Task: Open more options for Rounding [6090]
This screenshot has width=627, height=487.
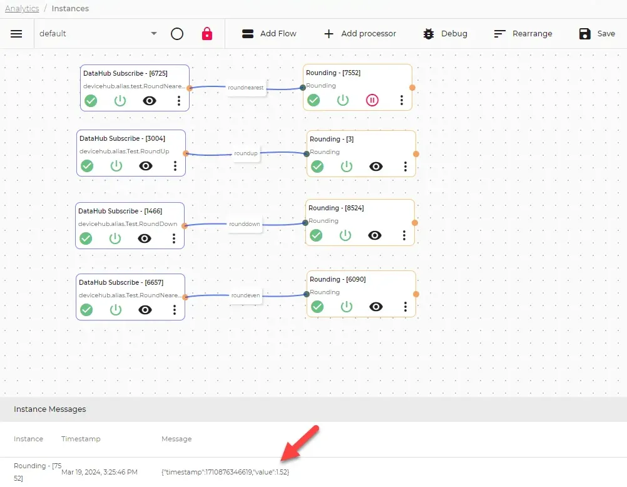Action: point(405,307)
